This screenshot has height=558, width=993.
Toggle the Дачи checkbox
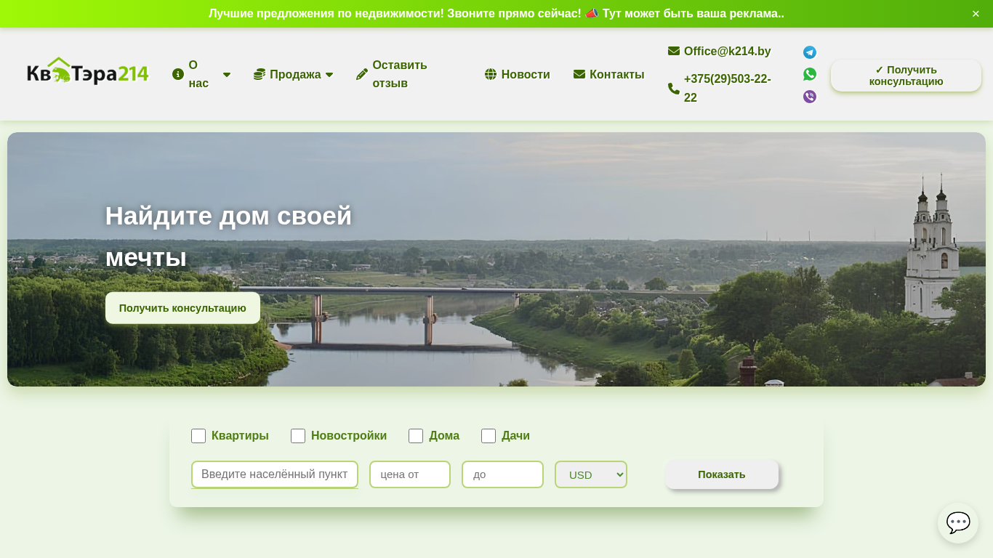click(x=489, y=436)
